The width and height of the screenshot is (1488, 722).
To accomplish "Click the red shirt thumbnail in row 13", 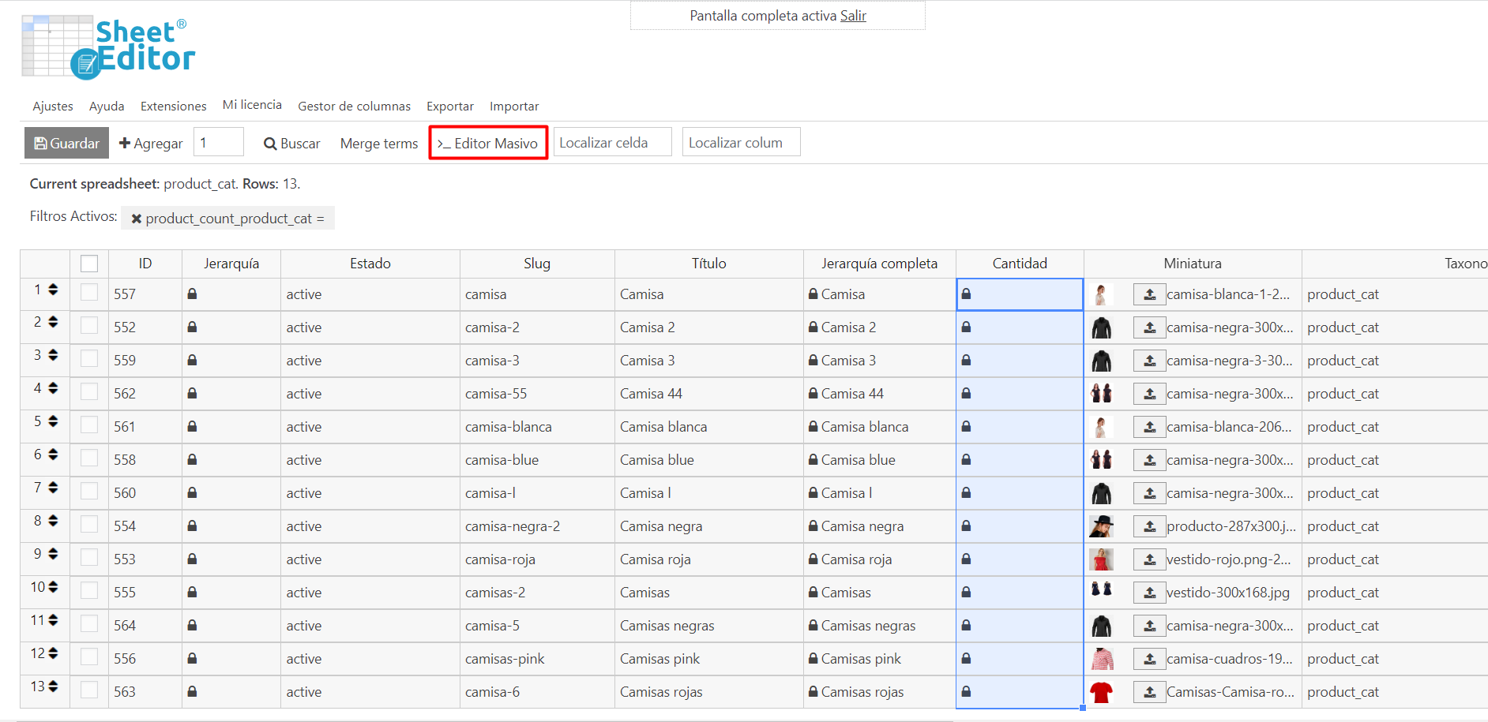I will point(1101,692).
